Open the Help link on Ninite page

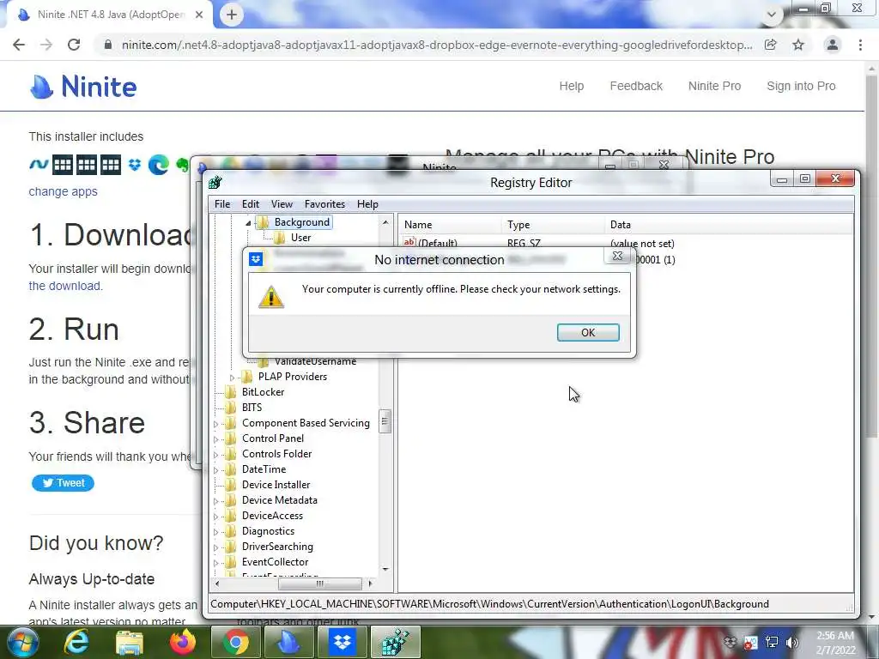(x=571, y=86)
